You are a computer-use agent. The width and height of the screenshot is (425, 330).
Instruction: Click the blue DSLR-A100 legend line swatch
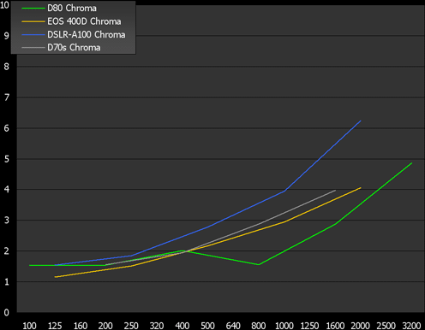point(33,34)
